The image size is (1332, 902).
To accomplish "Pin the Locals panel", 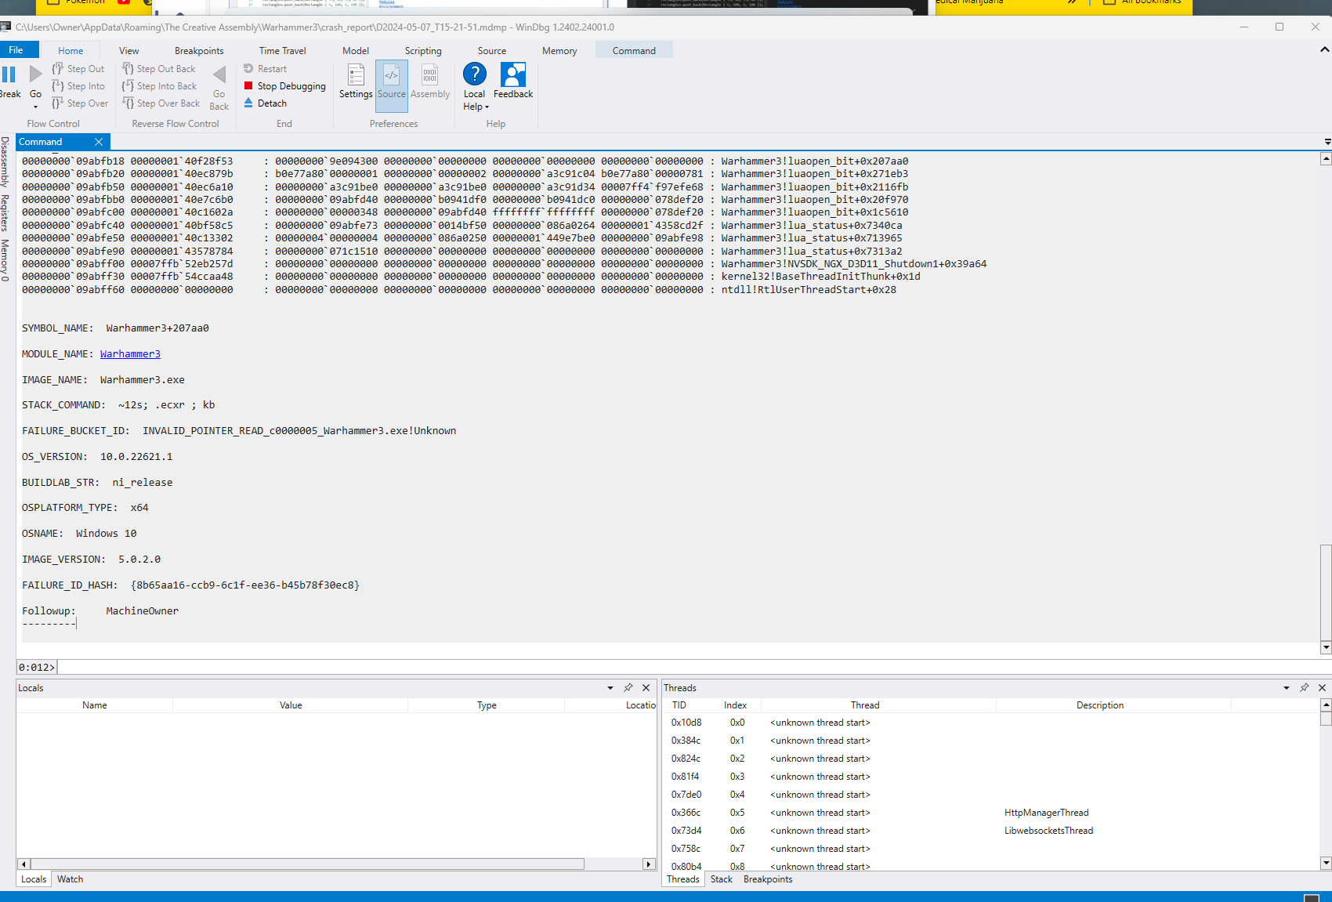I will 628,688.
